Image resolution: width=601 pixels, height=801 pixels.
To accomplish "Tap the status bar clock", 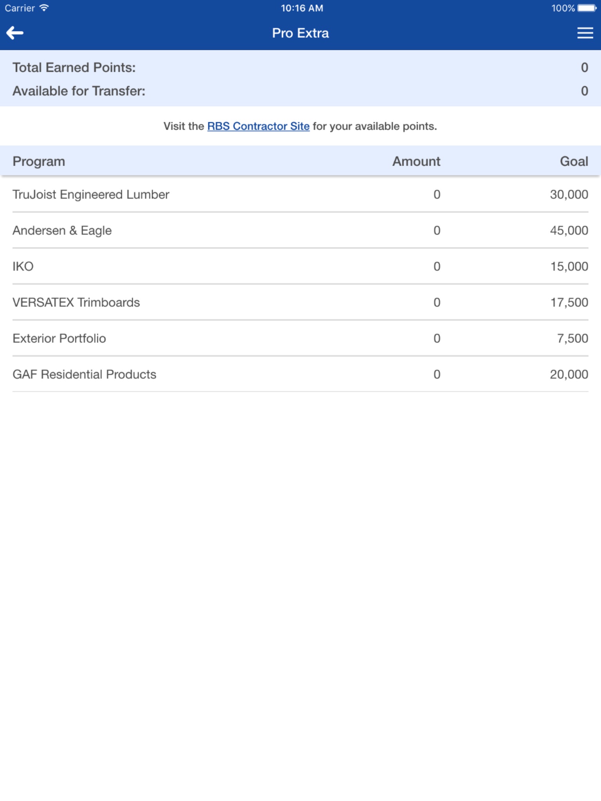I will [x=302, y=8].
